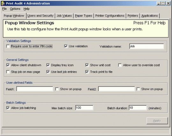
Task: Click the Apply button
Action: (157, 121)
